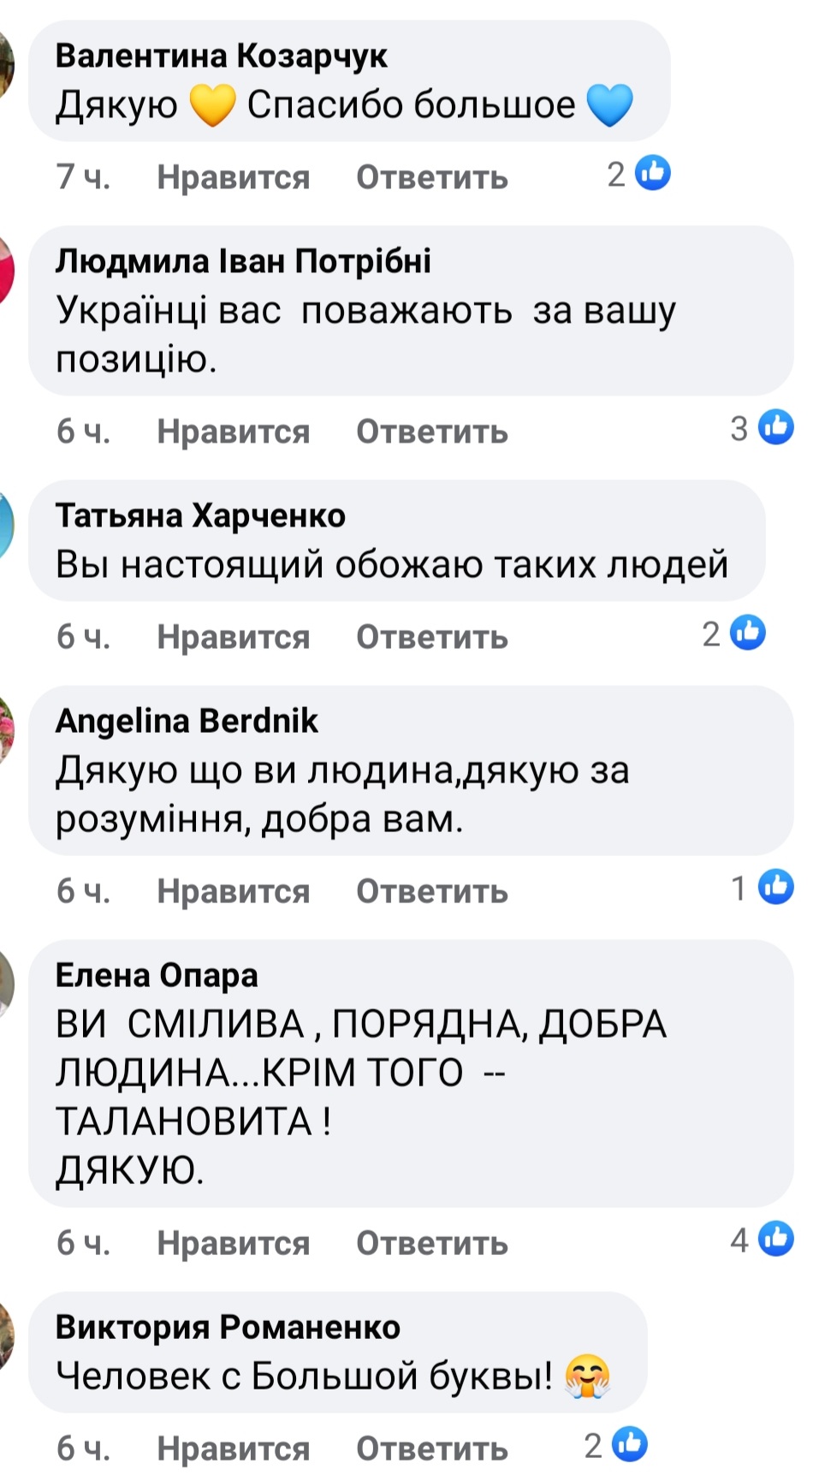Image resolution: width=819 pixels, height=1481 pixels.
Task: Open Татьяна Харченко's profile name link
Action: coord(200,515)
